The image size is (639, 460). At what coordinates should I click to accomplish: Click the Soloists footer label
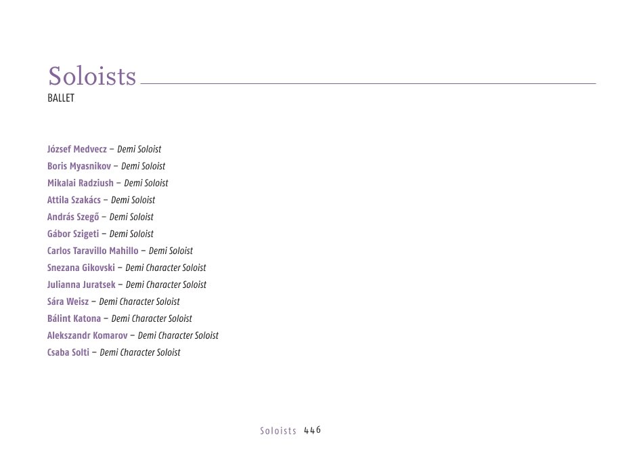click(278, 431)
